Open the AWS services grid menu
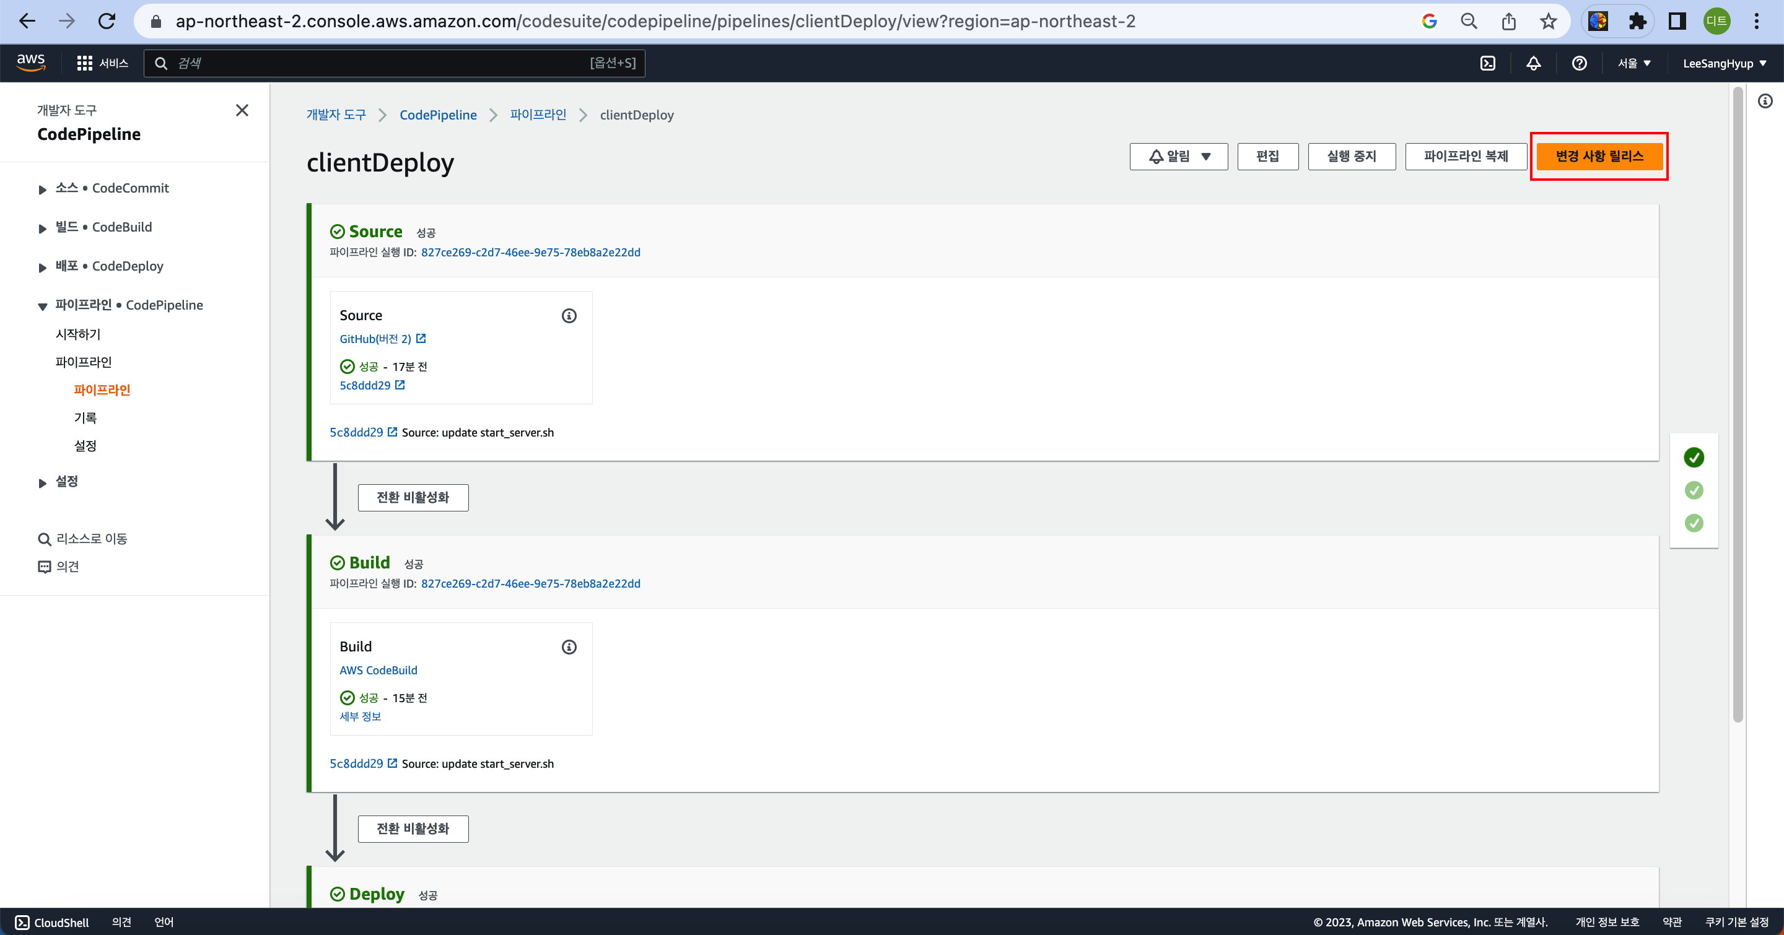 coord(84,63)
